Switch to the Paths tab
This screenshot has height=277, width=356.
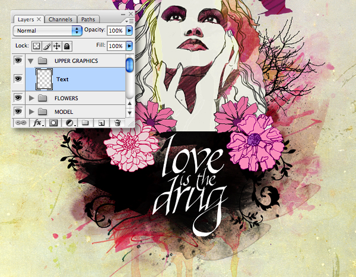88,20
